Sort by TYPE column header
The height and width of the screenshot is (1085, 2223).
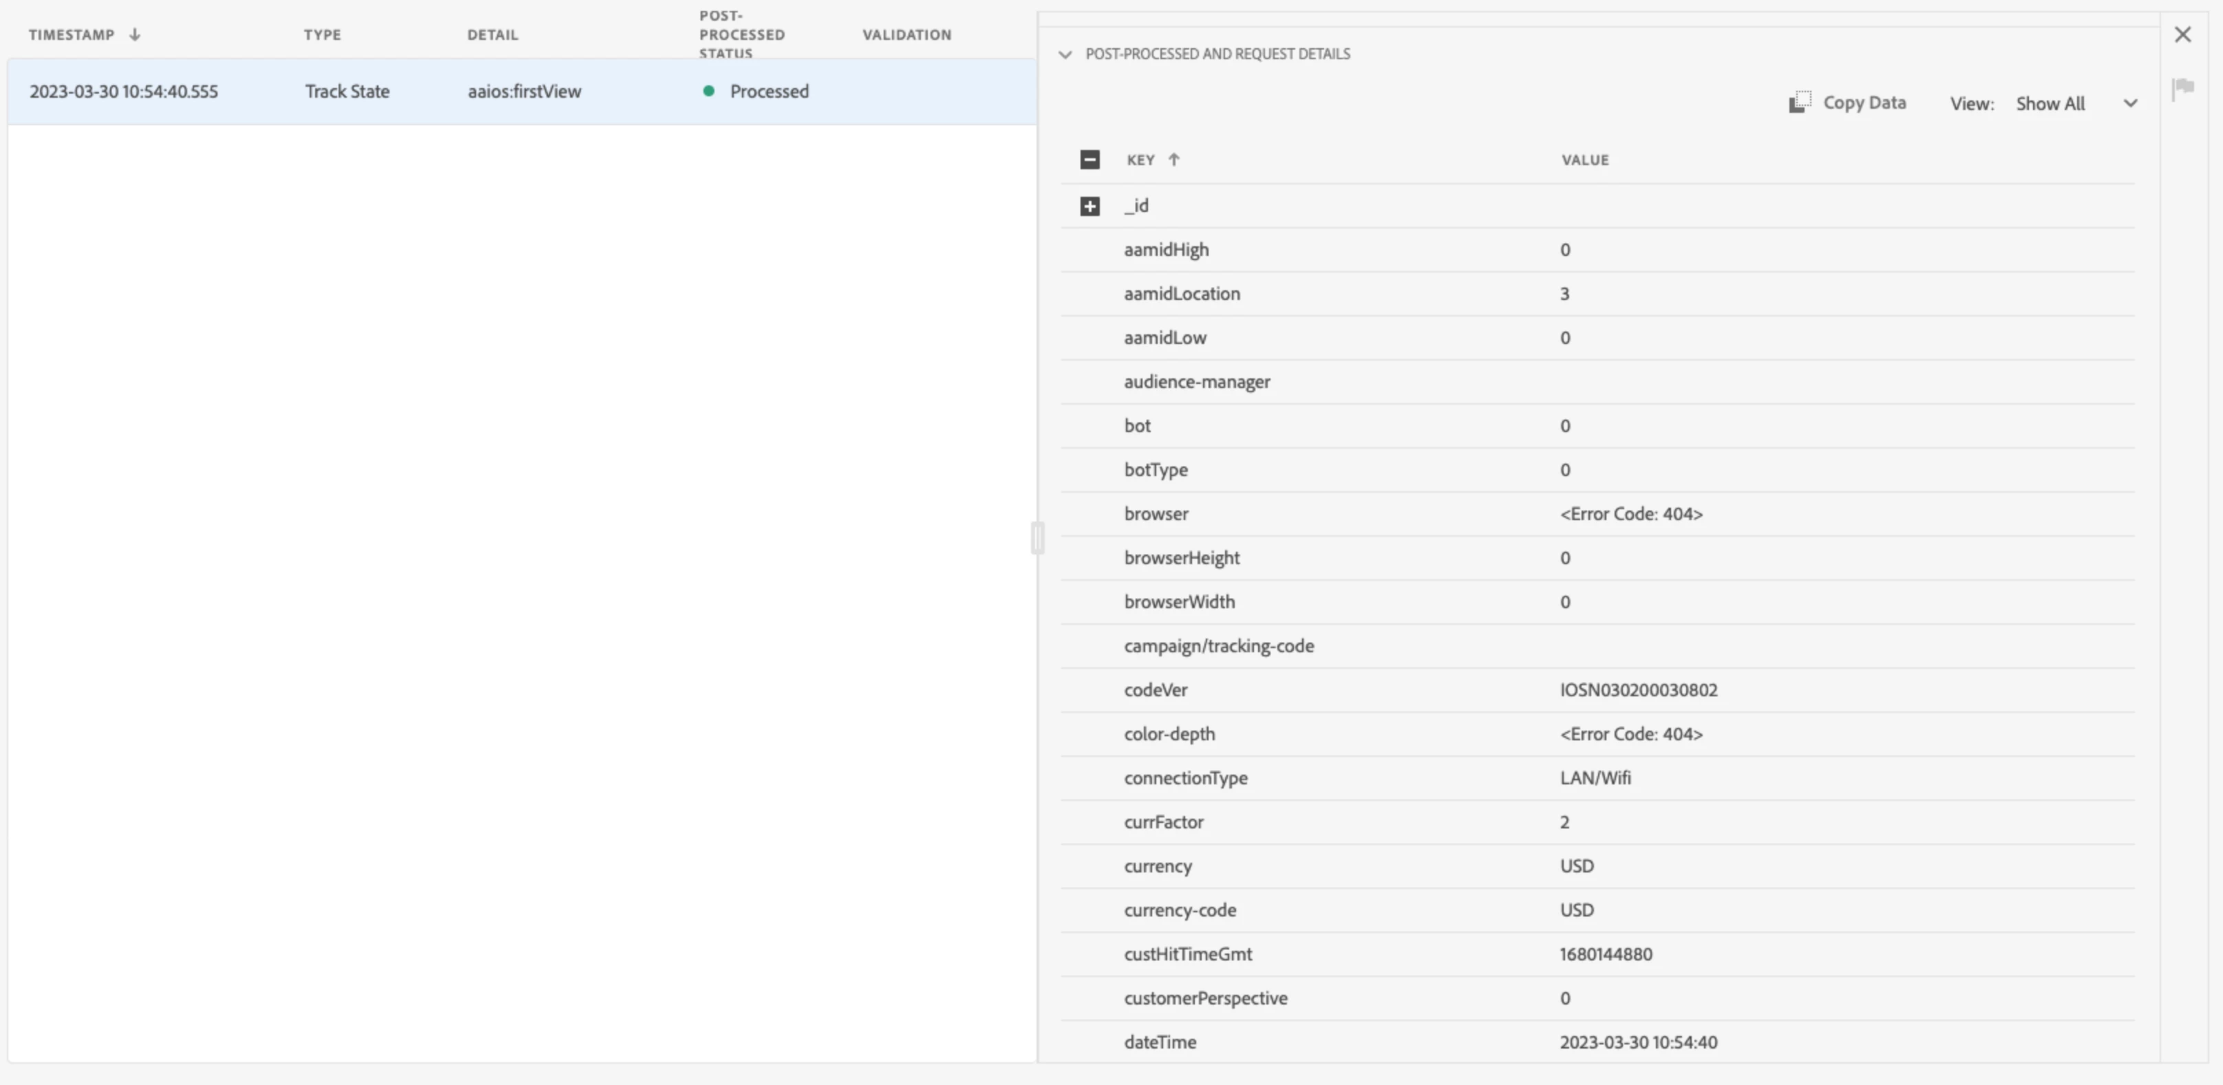[322, 34]
